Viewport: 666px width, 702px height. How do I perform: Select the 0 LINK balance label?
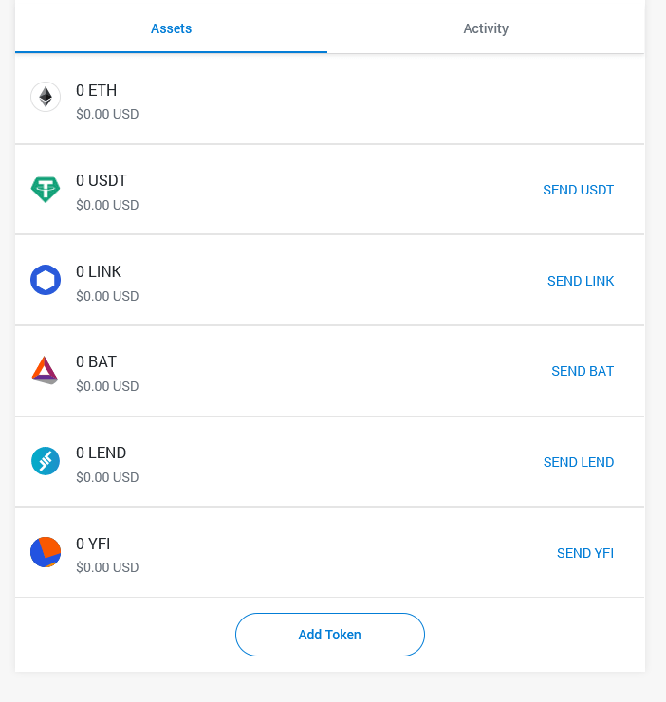(99, 271)
